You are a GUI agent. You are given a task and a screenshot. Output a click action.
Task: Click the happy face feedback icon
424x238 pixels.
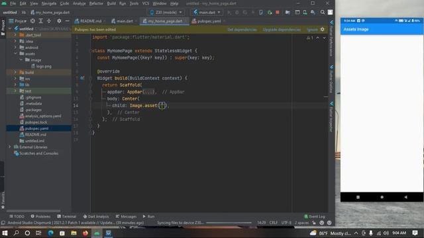pyautogui.click(x=322, y=223)
